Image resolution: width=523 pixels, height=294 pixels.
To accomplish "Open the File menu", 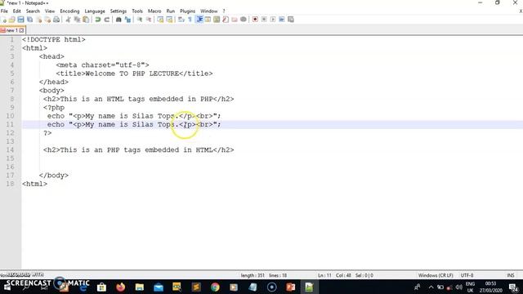I will [x=4, y=11].
